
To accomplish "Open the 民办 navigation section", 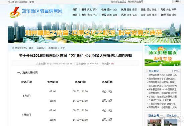I will 123,15.
